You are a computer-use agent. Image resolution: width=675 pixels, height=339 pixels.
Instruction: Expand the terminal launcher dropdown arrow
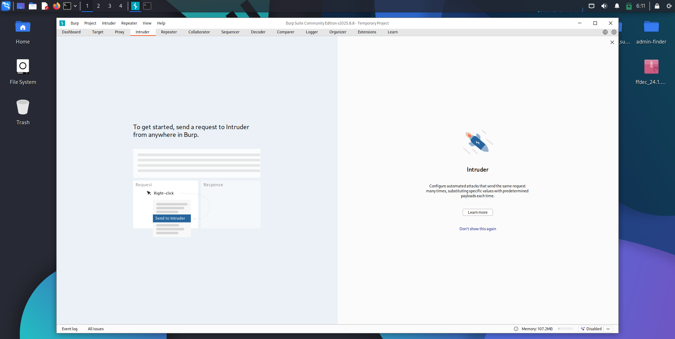click(75, 6)
